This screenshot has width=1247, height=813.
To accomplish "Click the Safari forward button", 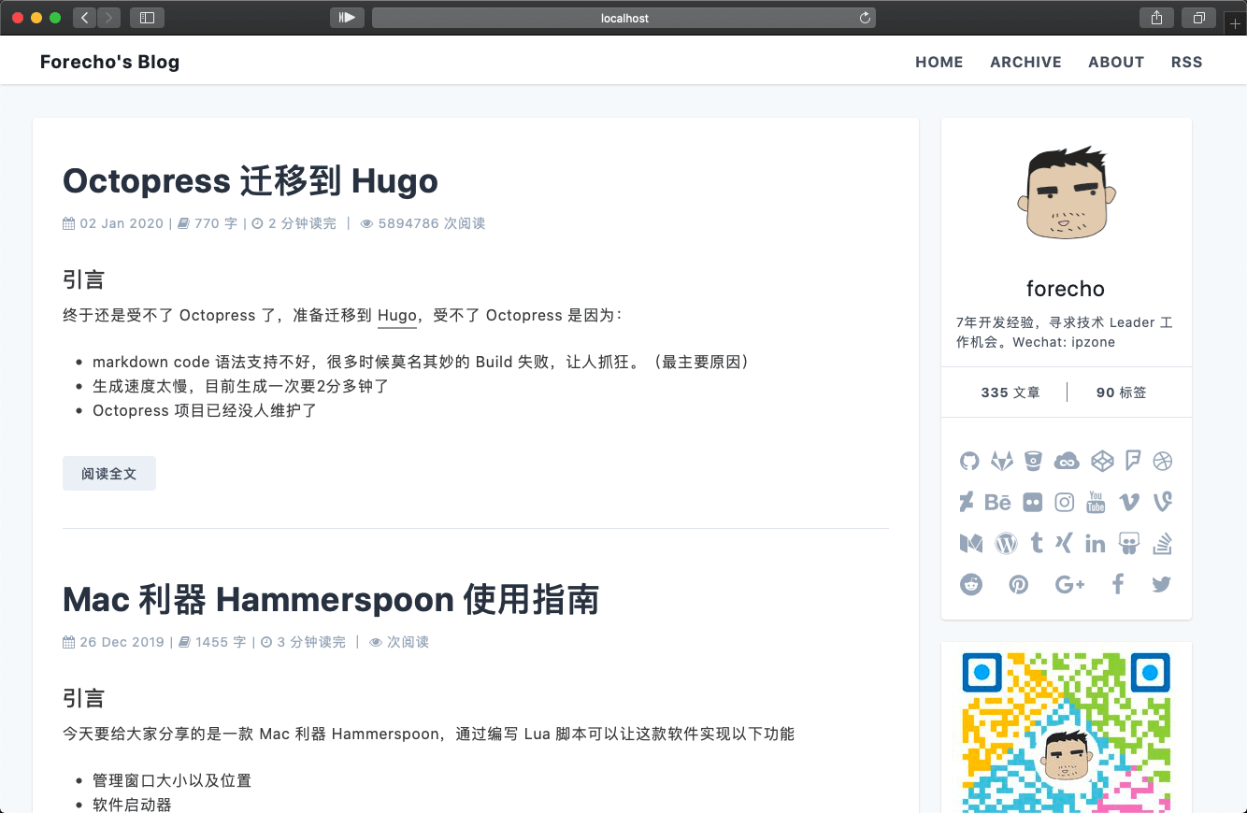I will coord(108,17).
